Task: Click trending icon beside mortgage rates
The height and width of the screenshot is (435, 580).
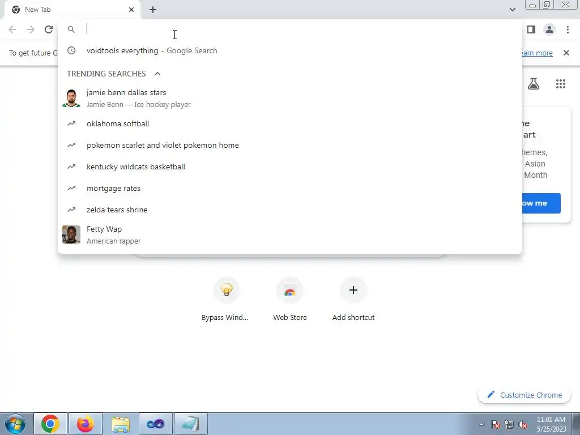Action: click(x=71, y=188)
